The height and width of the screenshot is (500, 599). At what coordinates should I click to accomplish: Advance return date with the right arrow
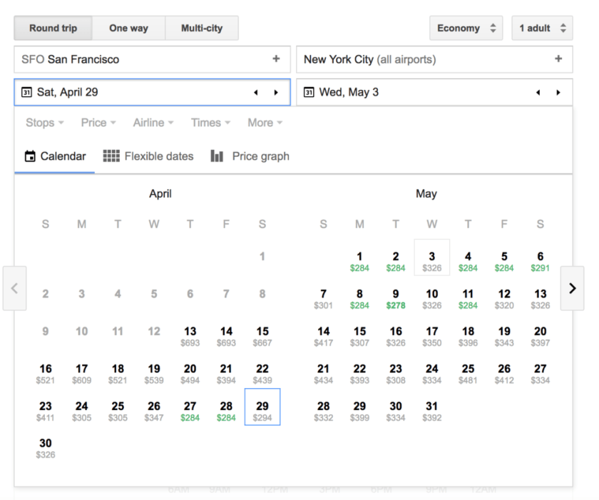(x=558, y=93)
